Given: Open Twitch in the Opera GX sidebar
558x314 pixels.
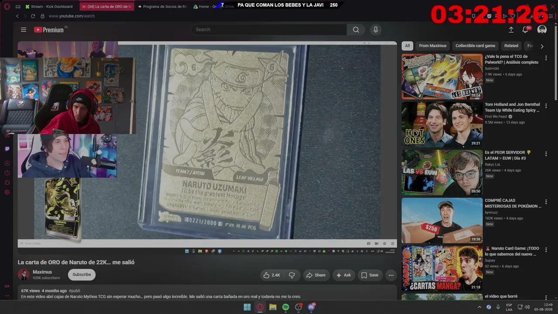Looking at the screenshot, I should (7, 149).
